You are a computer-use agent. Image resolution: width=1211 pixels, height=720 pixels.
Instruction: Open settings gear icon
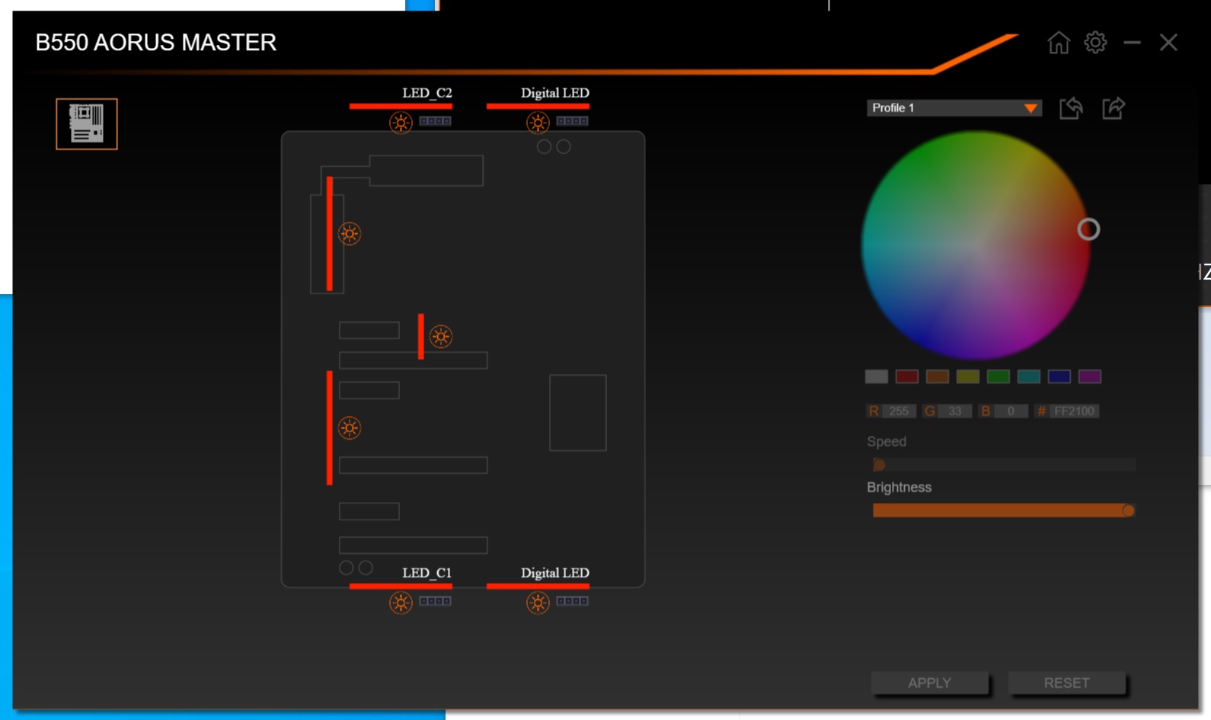1095,42
